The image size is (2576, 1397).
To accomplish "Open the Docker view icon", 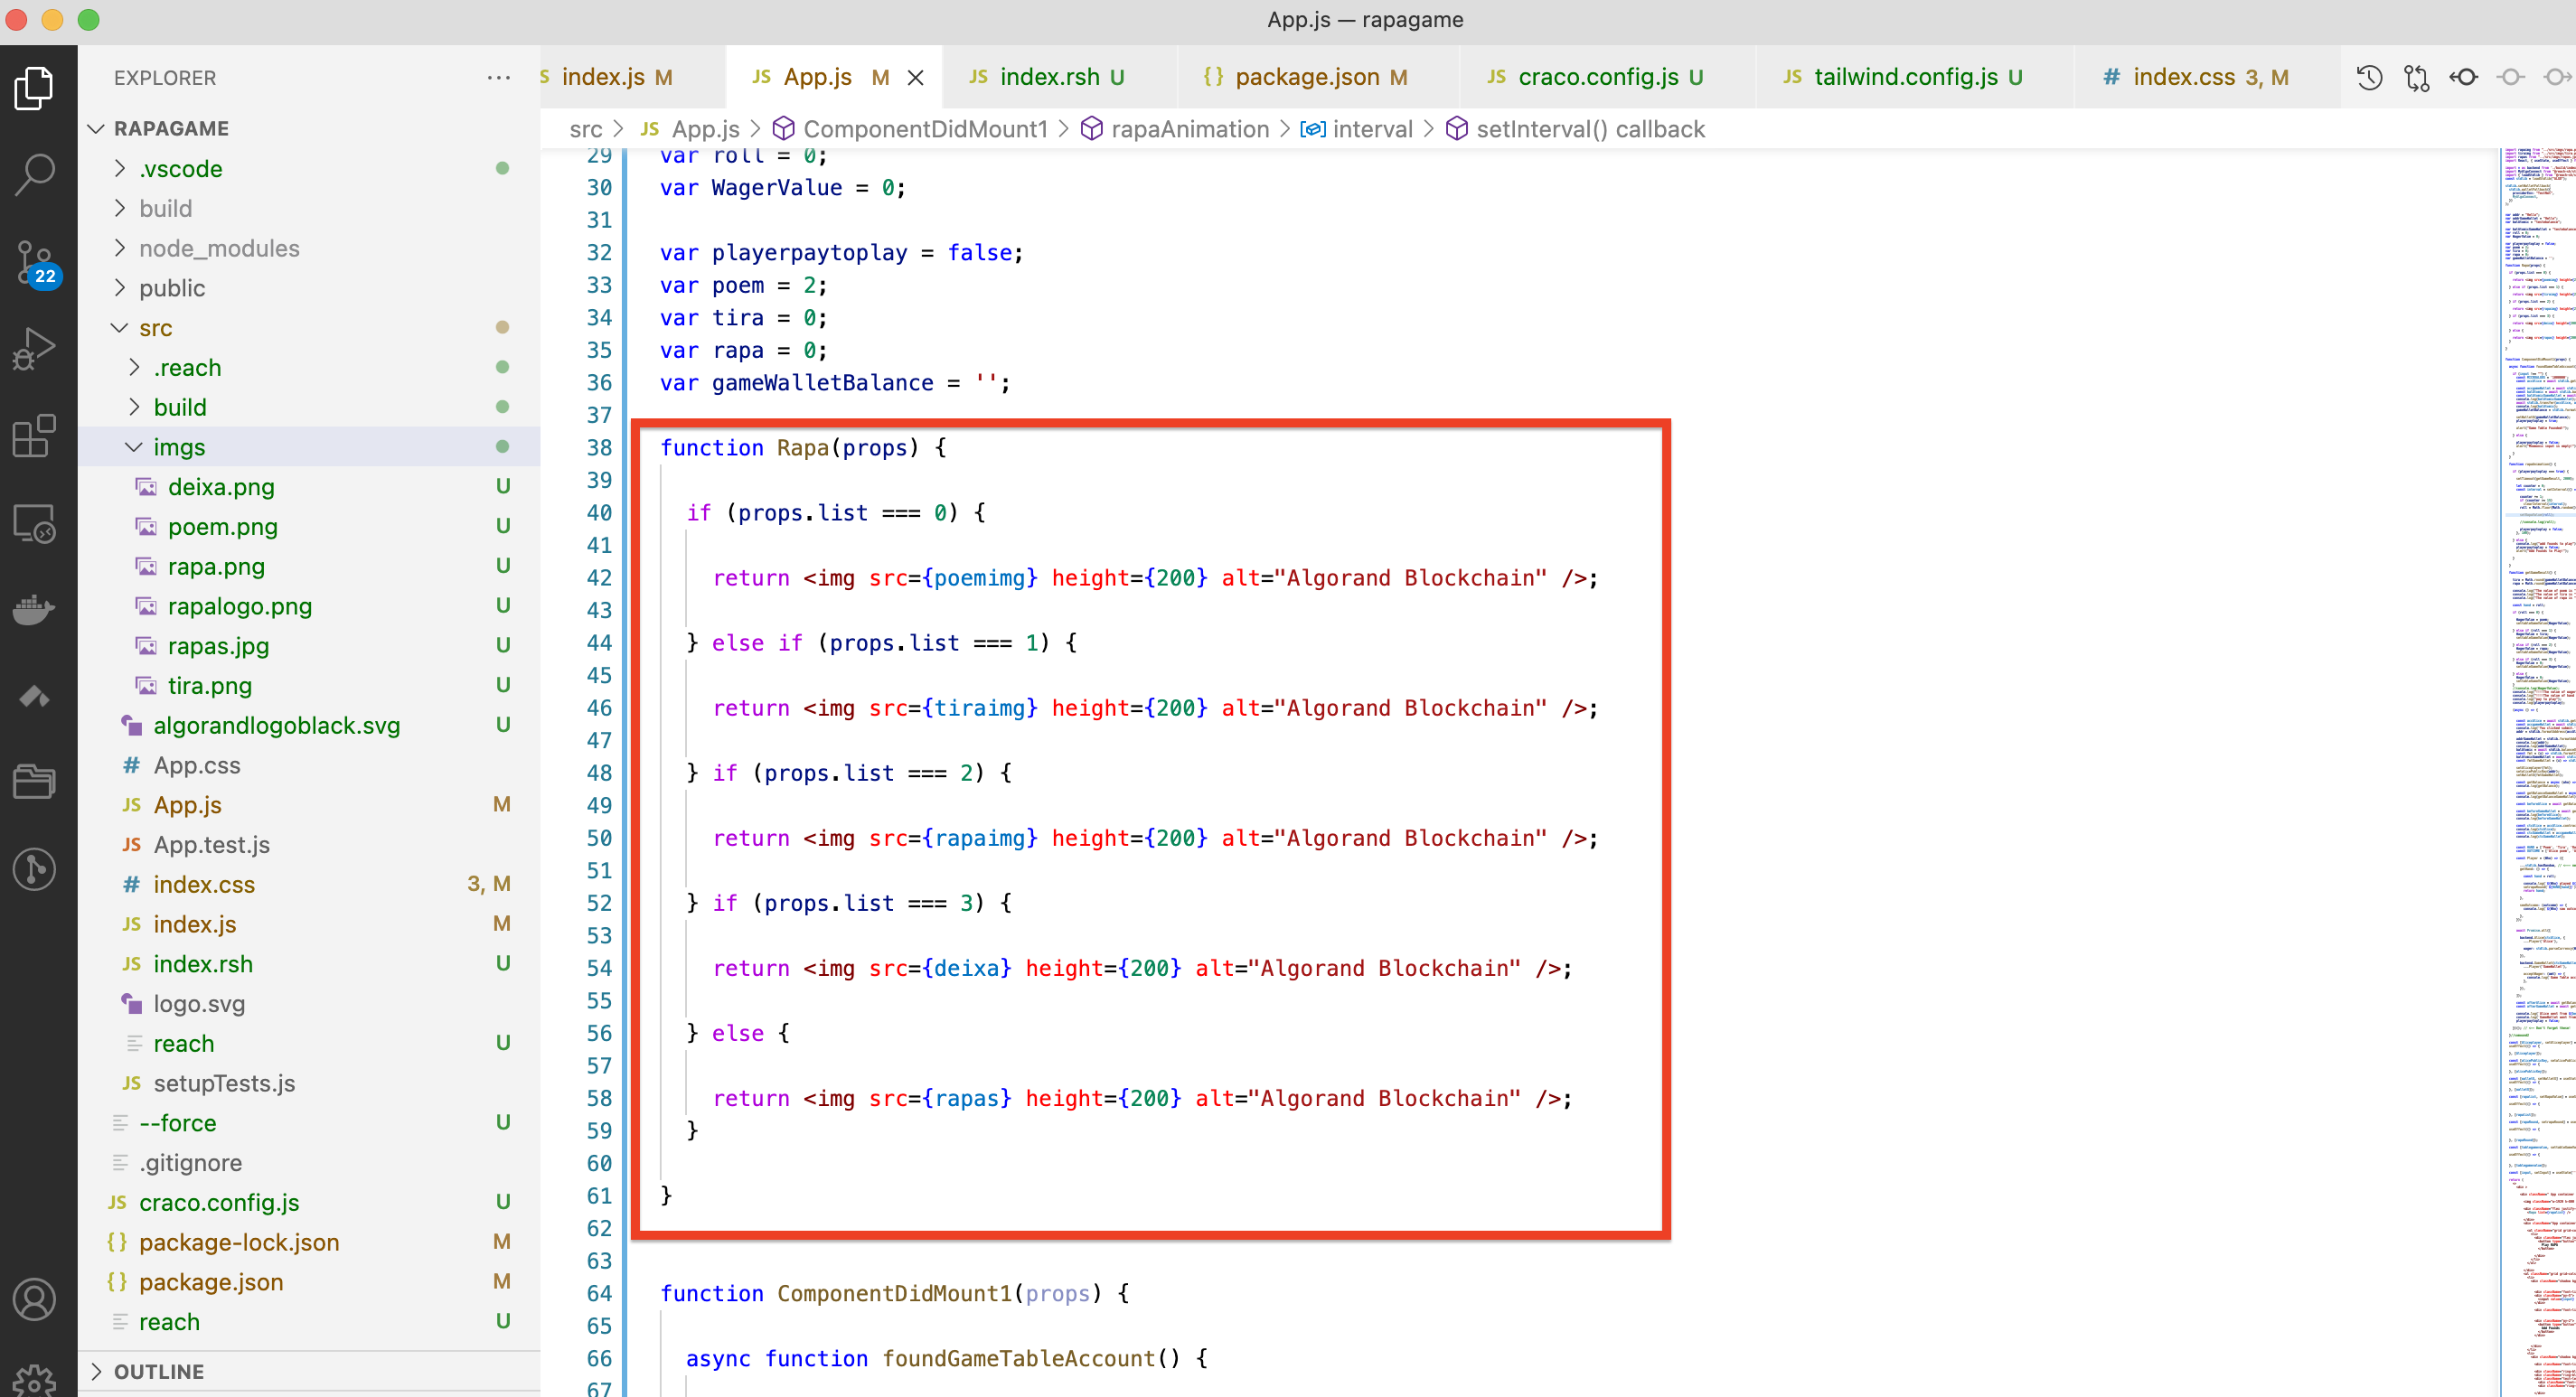I will [x=36, y=609].
